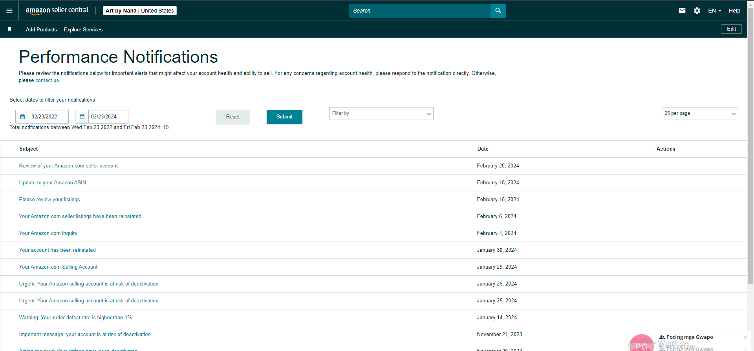Click the page vertical scrollbar

[x=750, y=145]
